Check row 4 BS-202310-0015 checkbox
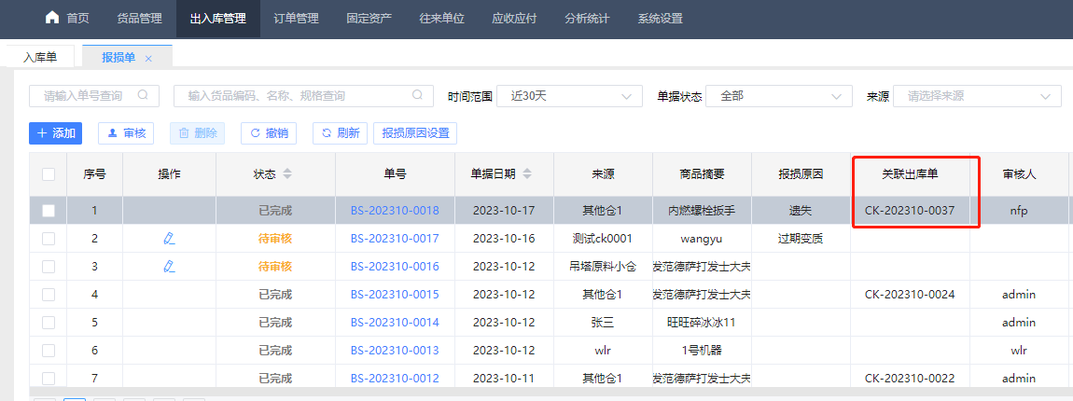The width and height of the screenshot is (1073, 401). [x=49, y=295]
